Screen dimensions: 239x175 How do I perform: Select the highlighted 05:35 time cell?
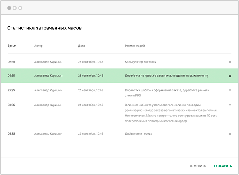[x=12, y=76]
